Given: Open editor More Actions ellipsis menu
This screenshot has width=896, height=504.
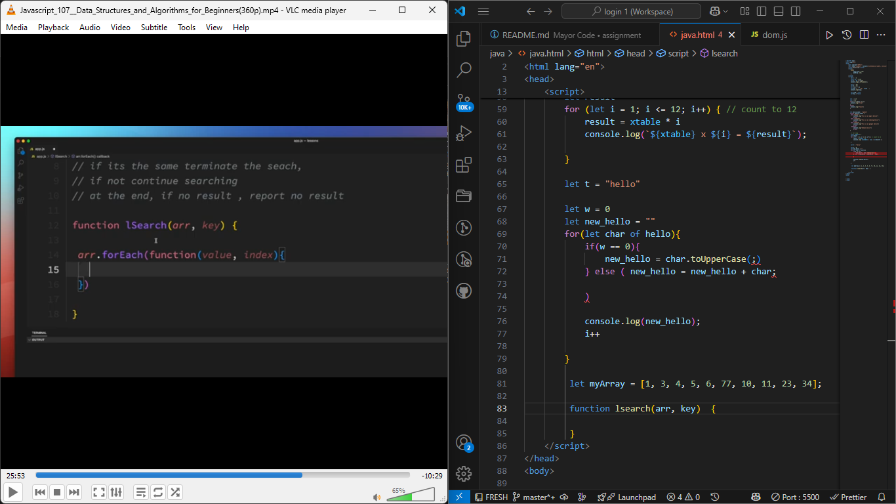Looking at the screenshot, I should coord(881,35).
